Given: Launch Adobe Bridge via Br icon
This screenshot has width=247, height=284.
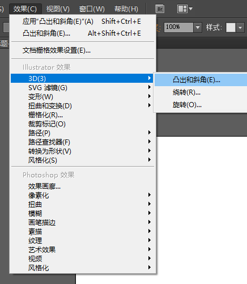Looking at the screenshot, I should 160,9.
